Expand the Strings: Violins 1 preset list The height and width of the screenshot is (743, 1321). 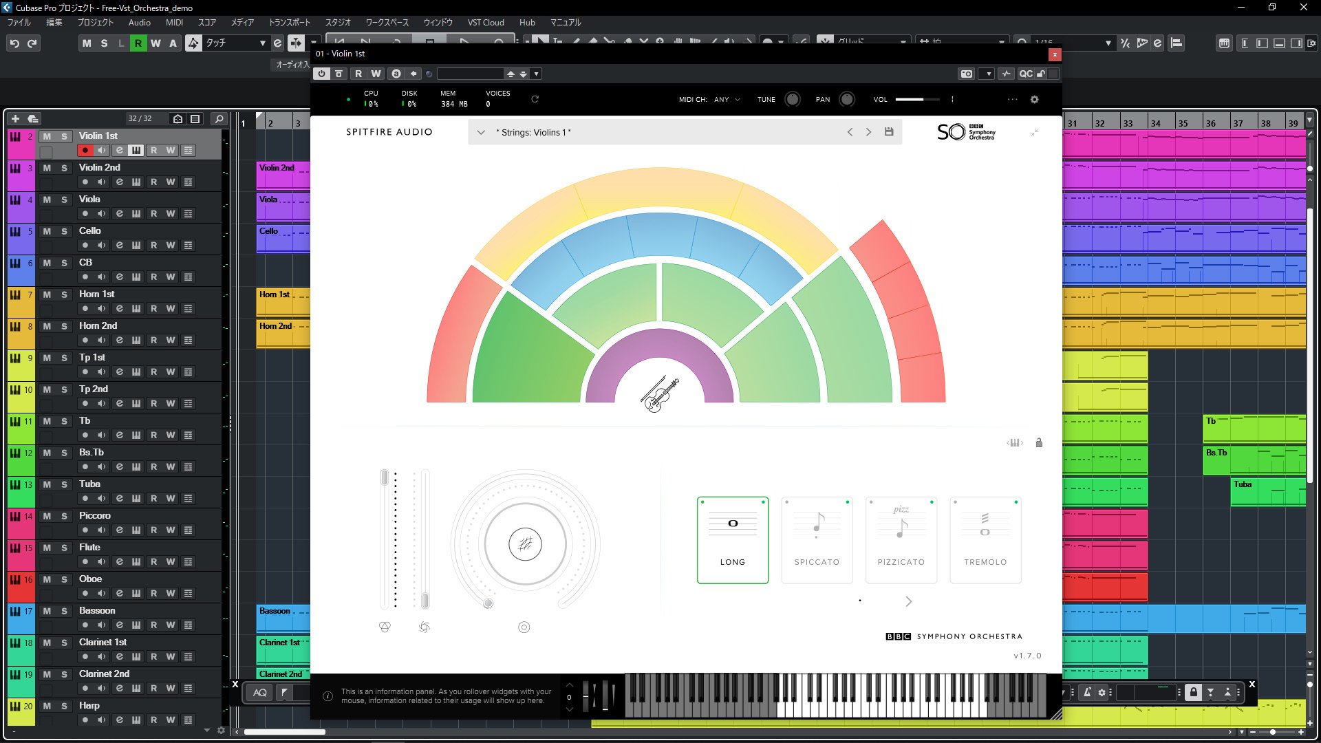pyautogui.click(x=481, y=132)
